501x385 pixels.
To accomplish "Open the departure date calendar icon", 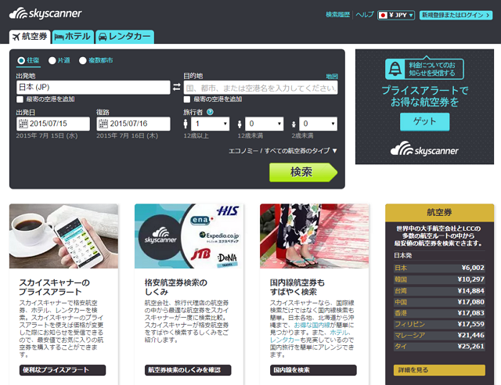I will (x=23, y=124).
